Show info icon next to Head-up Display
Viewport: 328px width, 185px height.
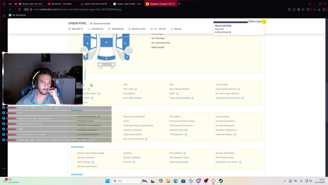(235, 135)
